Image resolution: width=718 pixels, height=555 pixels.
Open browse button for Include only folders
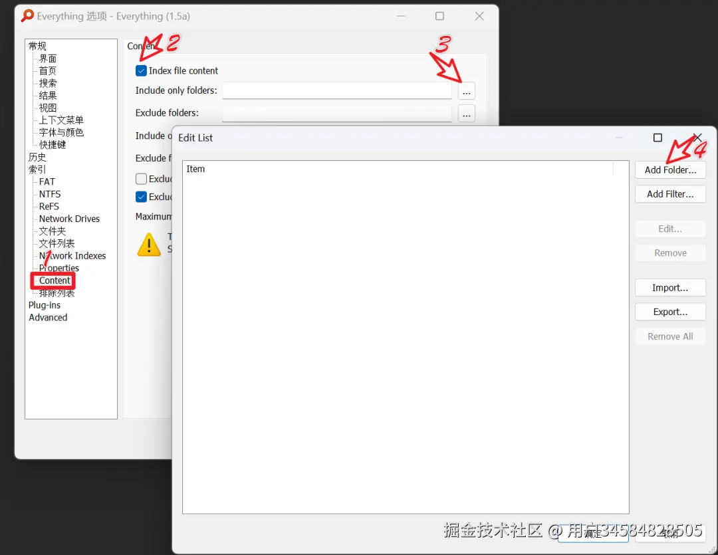point(466,91)
